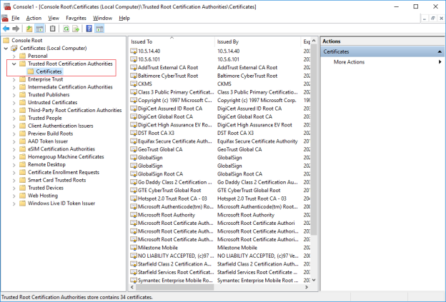Expand the Enterprise Trust folder
Viewport: 446px width, 302px height.
(14, 79)
